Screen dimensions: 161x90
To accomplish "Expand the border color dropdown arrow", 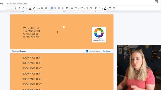I will coord(107,8).
